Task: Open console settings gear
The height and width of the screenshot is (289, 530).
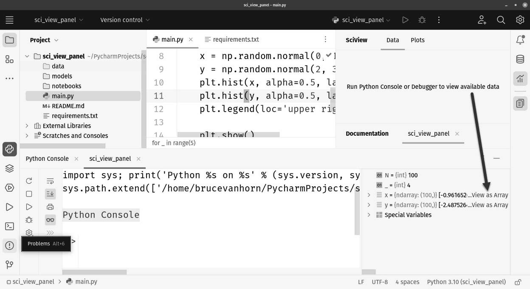Action: (x=29, y=233)
